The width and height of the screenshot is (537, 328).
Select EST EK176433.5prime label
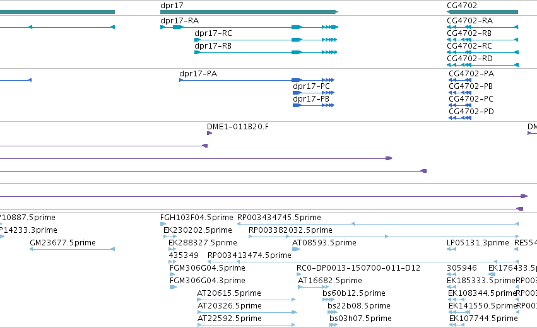[x=512, y=268]
